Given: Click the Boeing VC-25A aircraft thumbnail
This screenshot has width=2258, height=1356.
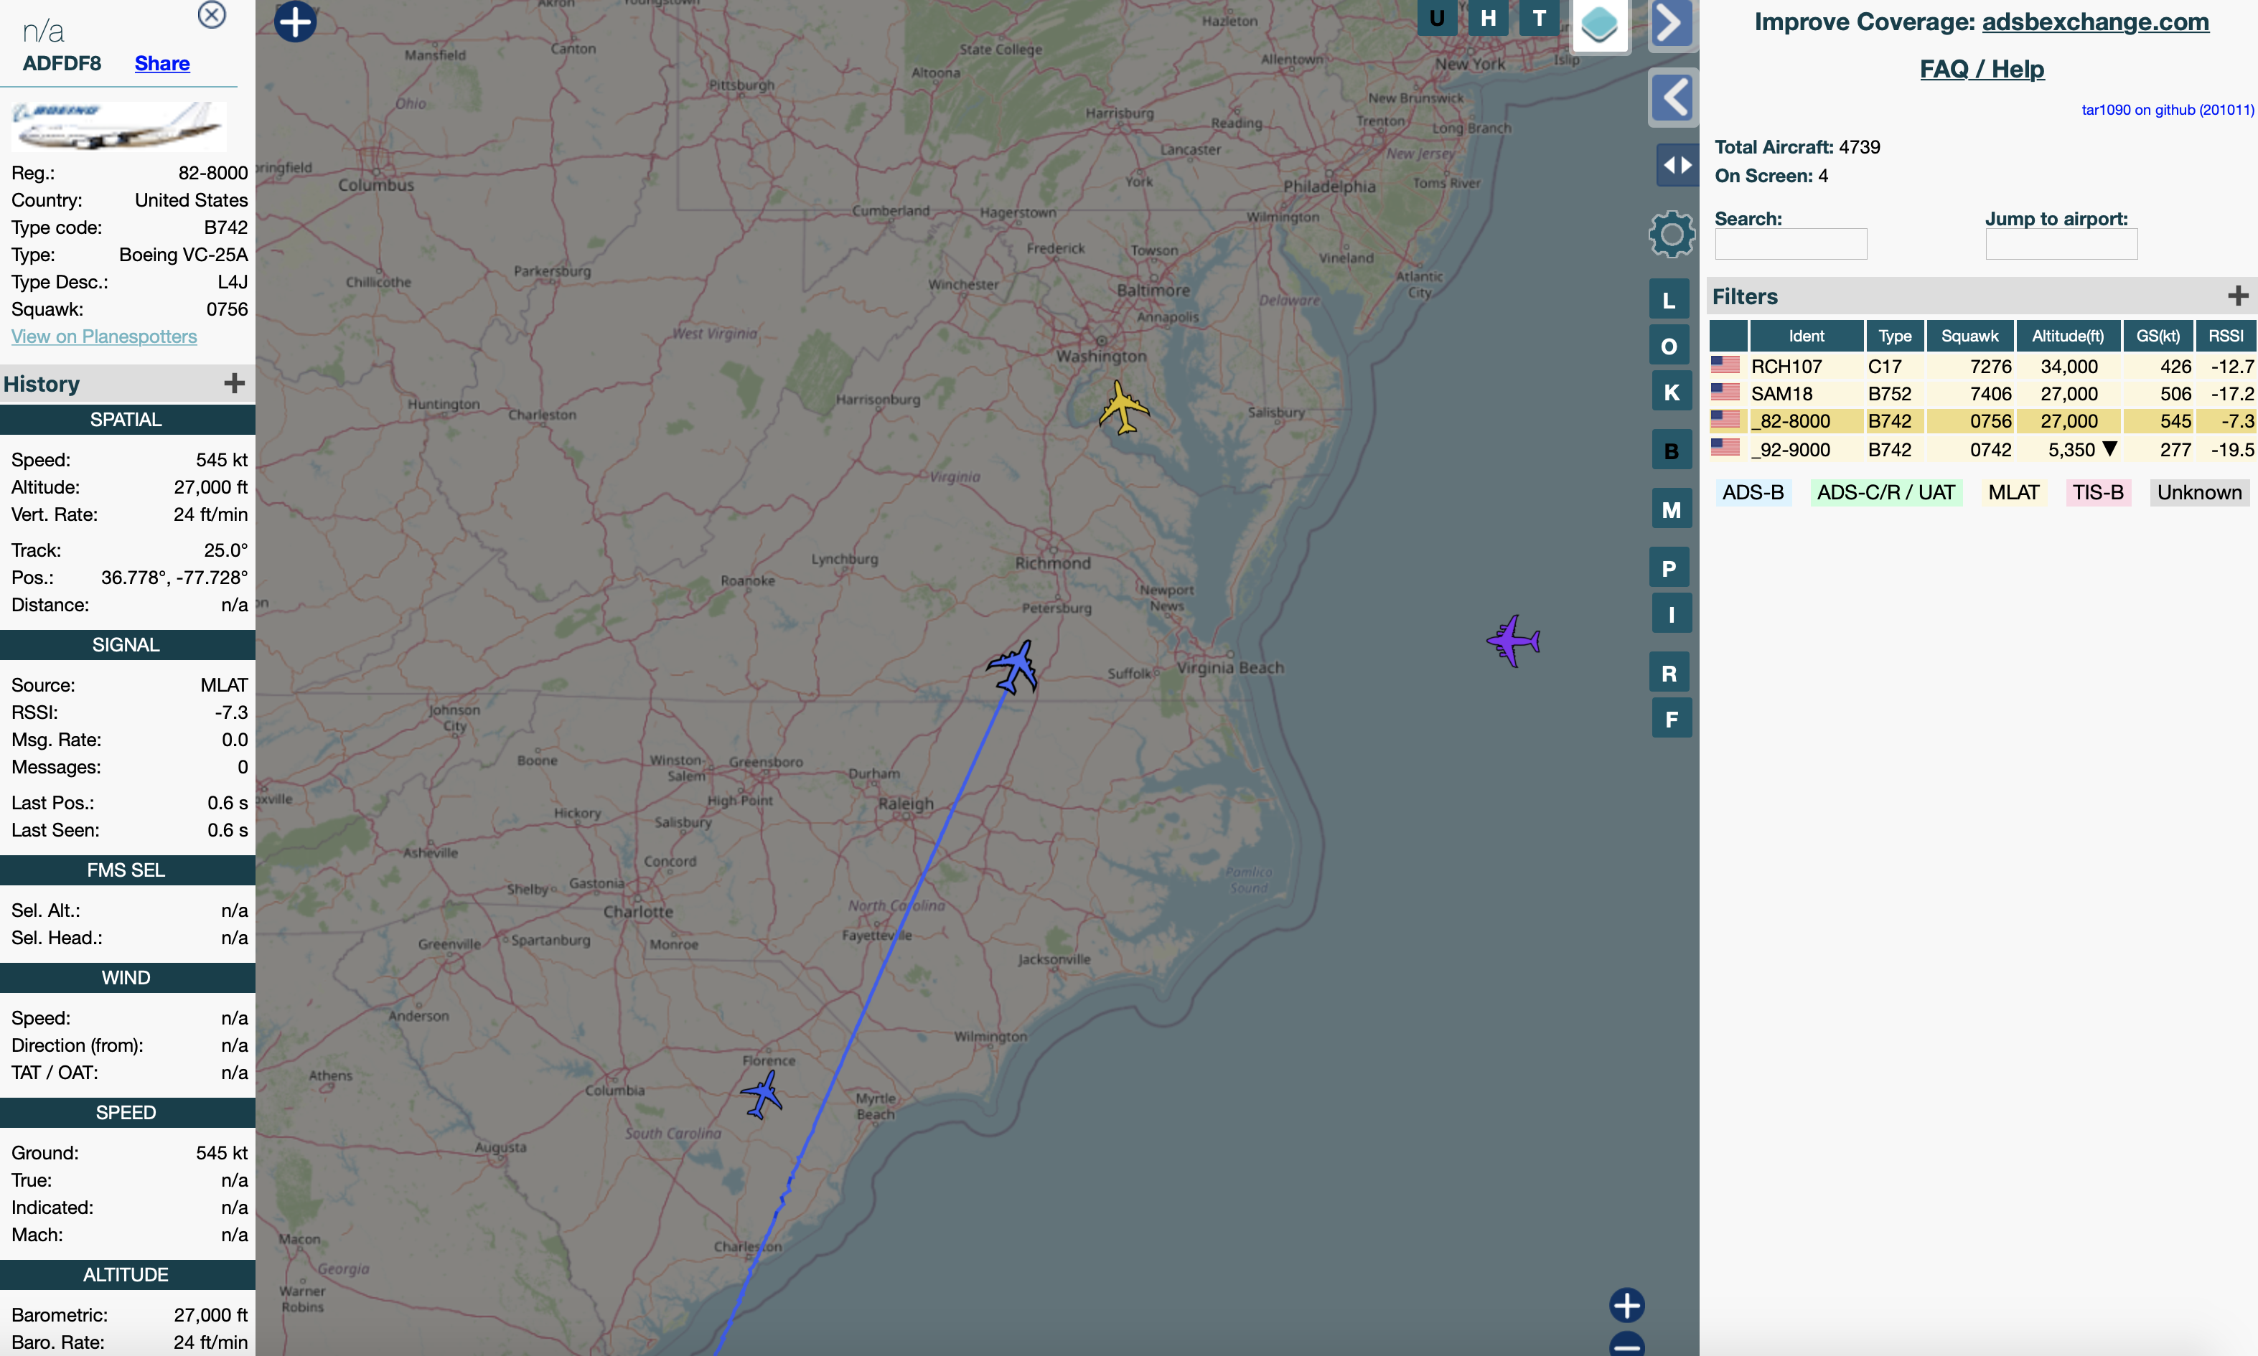Looking at the screenshot, I should click(x=119, y=126).
